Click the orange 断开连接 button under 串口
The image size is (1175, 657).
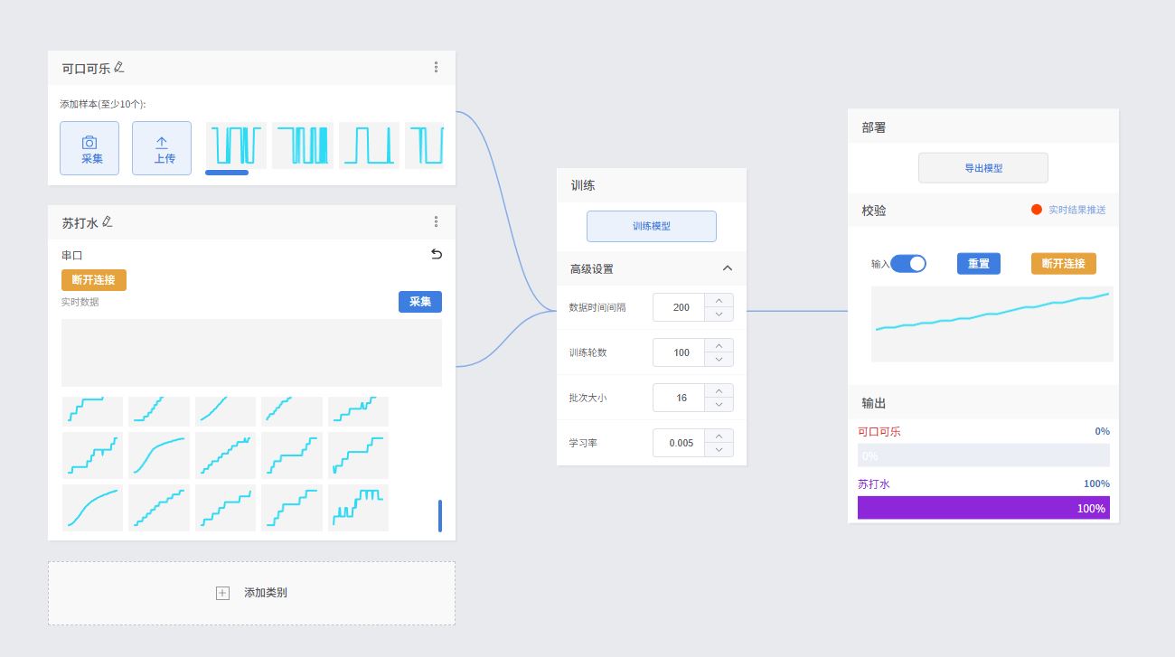94,280
